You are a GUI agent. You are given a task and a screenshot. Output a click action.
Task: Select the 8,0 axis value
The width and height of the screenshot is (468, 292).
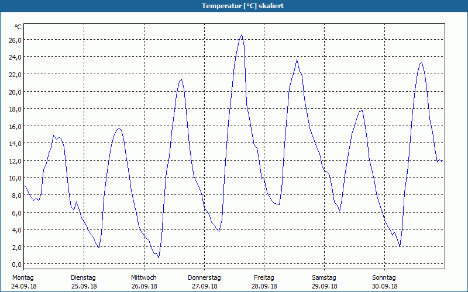[17, 196]
